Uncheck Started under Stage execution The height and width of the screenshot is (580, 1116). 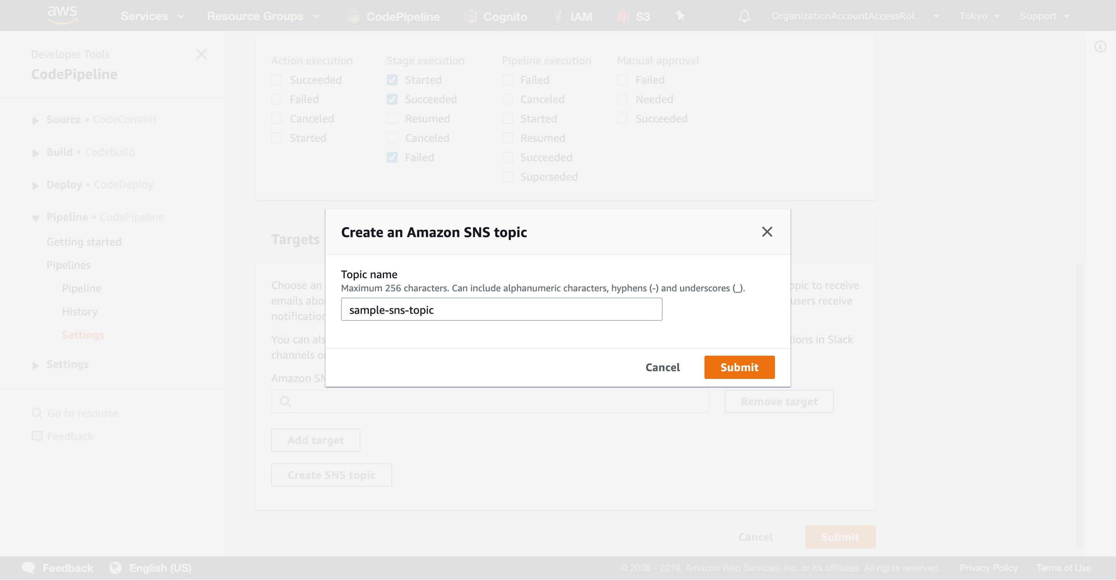[x=392, y=80]
